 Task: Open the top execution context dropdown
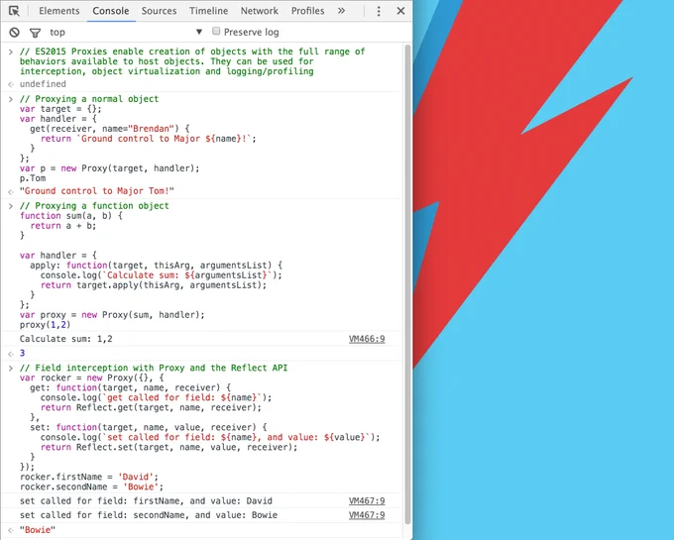(x=126, y=33)
